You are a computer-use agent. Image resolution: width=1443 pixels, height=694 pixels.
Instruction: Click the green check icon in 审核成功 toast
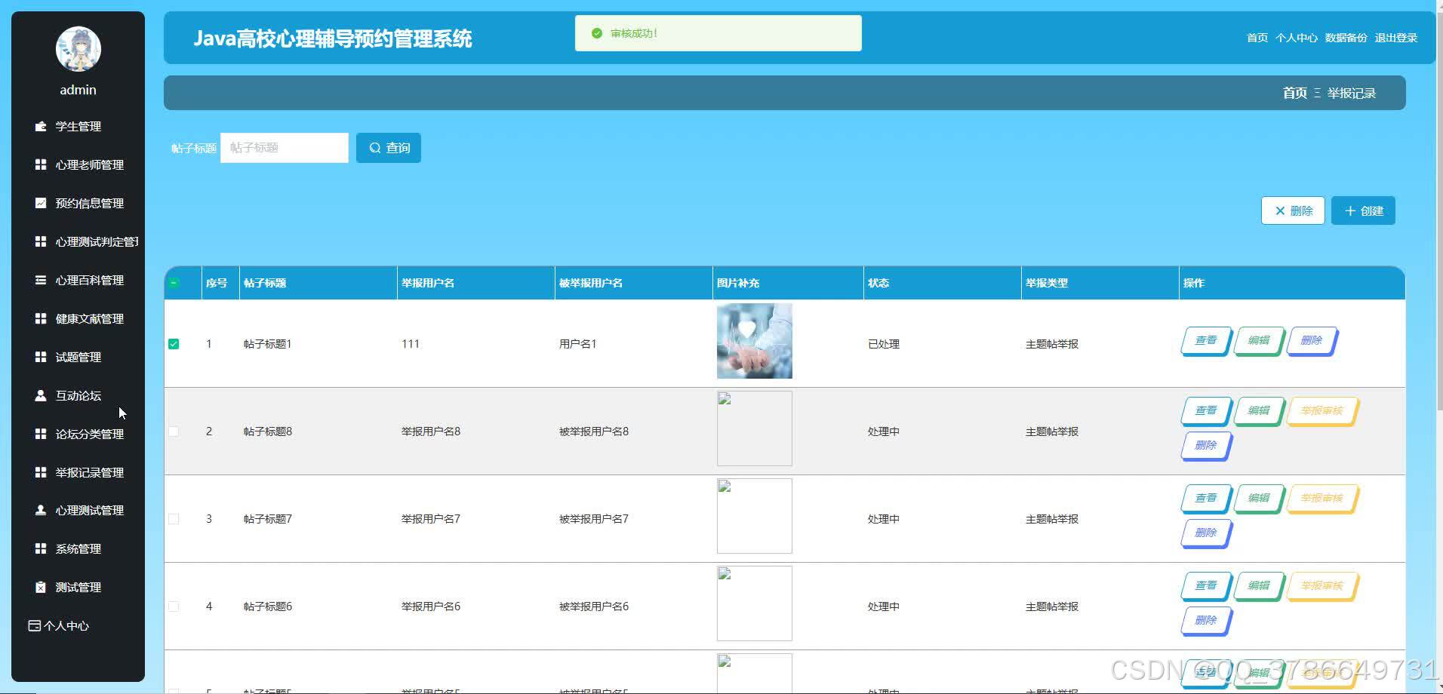597,33
